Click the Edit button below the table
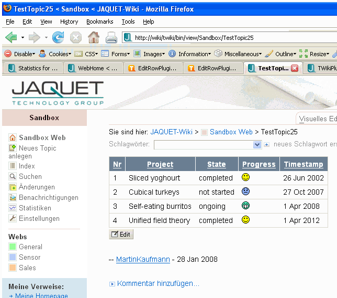 click(x=121, y=234)
